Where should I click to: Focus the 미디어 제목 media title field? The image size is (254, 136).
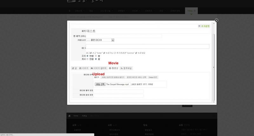click(118, 91)
